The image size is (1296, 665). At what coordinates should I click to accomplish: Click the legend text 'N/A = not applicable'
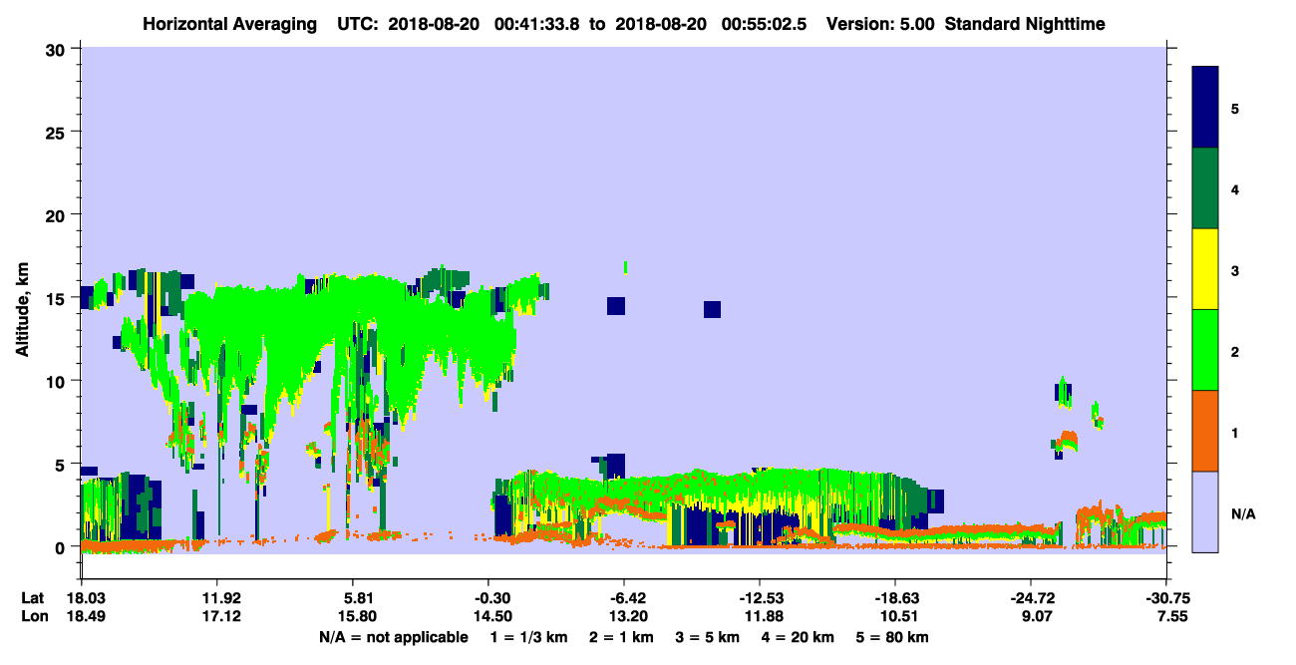click(x=393, y=637)
